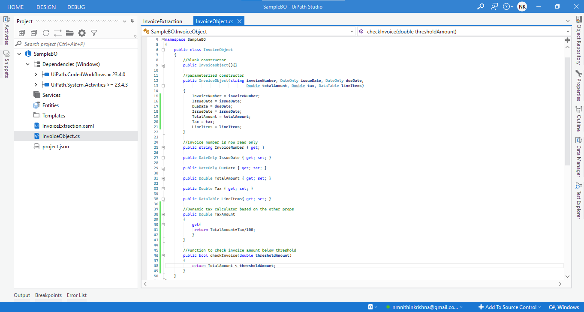Click Add To Source Control
Viewport: 584px width, 312px height.
(509, 307)
